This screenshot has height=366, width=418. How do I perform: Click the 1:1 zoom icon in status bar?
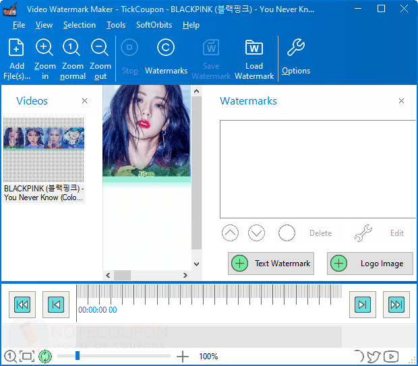[10, 357]
